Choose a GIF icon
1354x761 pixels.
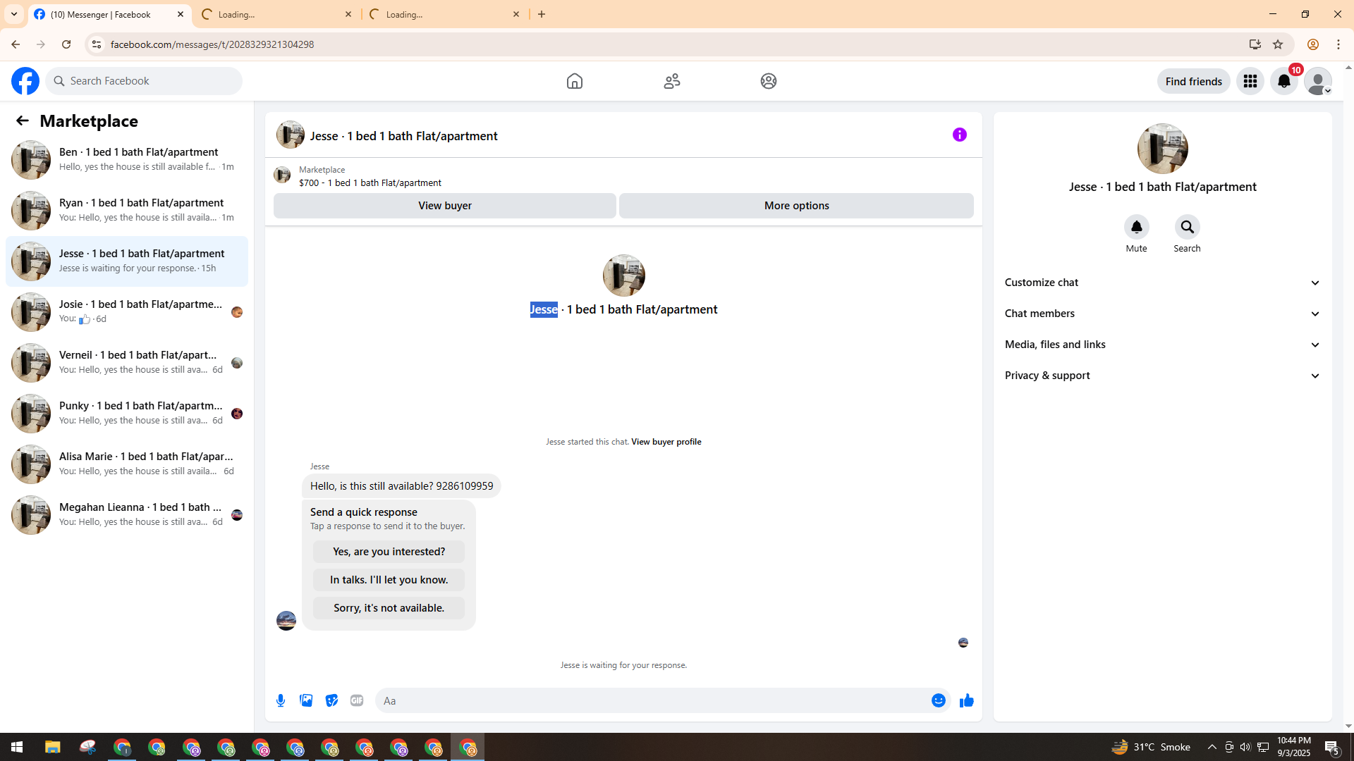click(x=357, y=700)
